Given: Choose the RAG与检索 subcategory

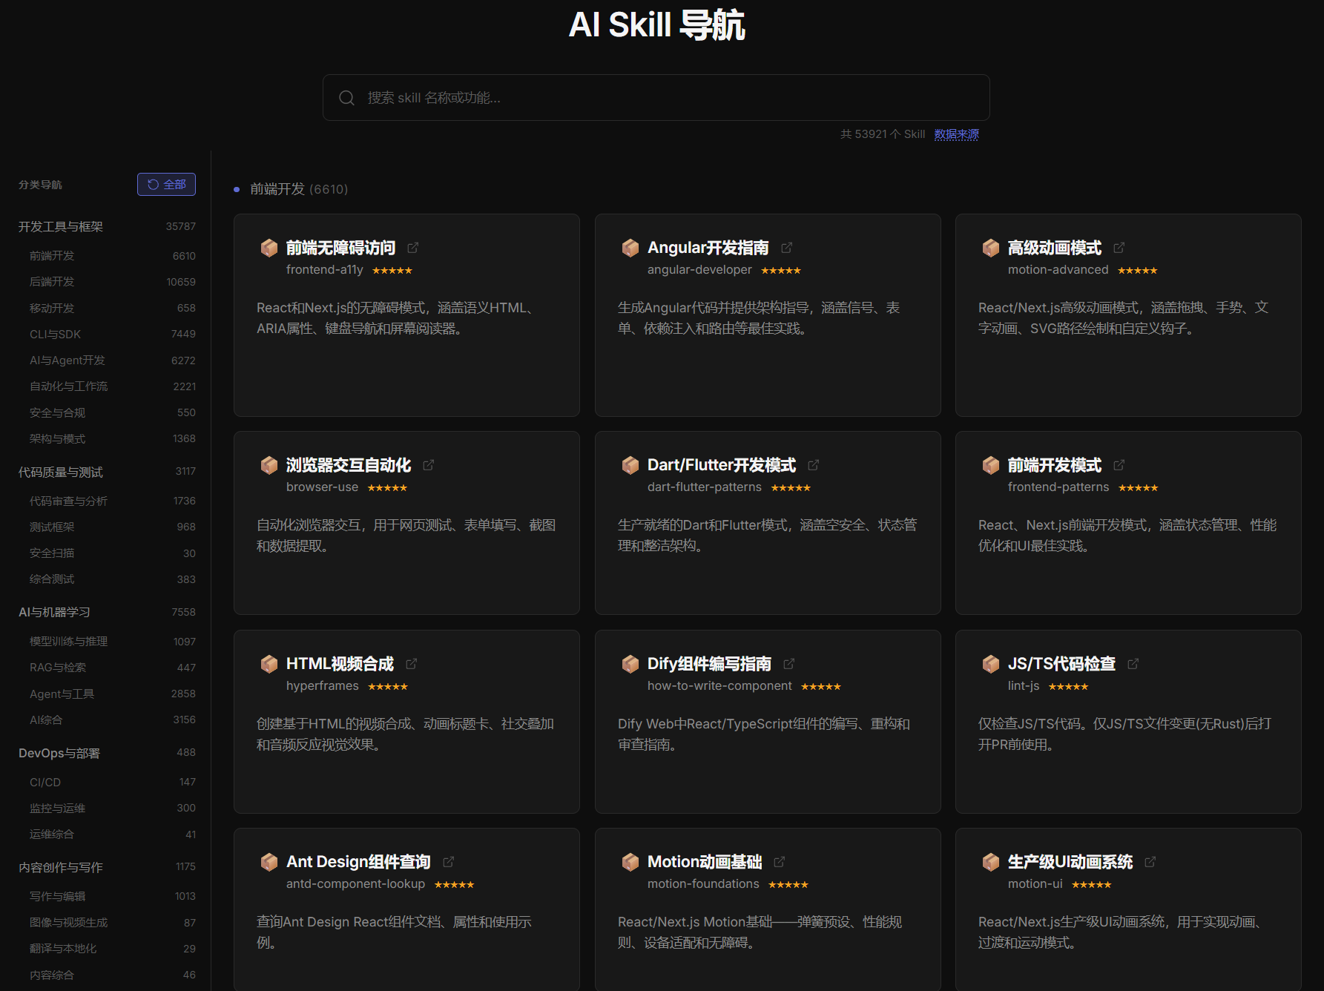Looking at the screenshot, I should click(x=111, y=668).
